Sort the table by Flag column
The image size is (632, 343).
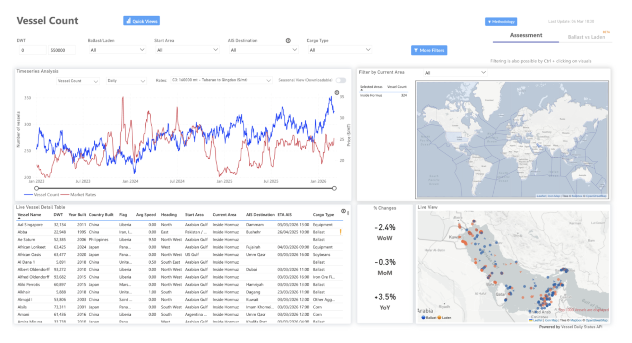click(x=123, y=215)
